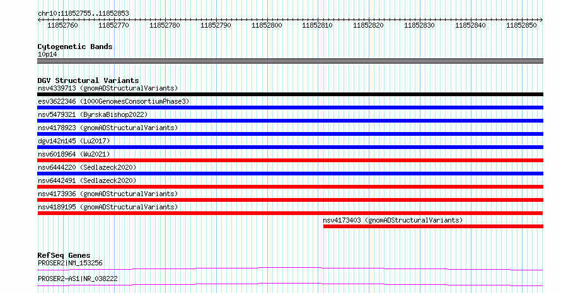Click ruler position 11852780
The width and height of the screenshot is (561, 293).
point(165,25)
